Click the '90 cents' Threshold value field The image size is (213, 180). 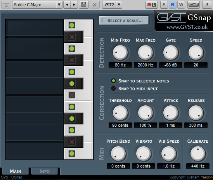120,125
